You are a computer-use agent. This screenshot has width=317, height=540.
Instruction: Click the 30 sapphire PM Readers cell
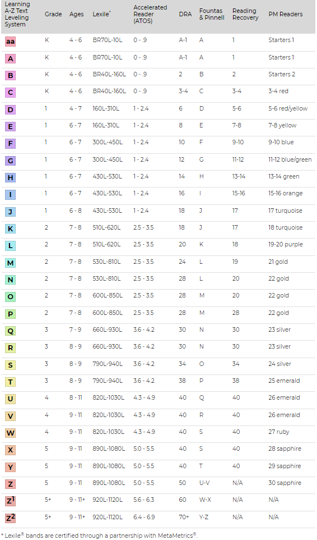(285, 483)
